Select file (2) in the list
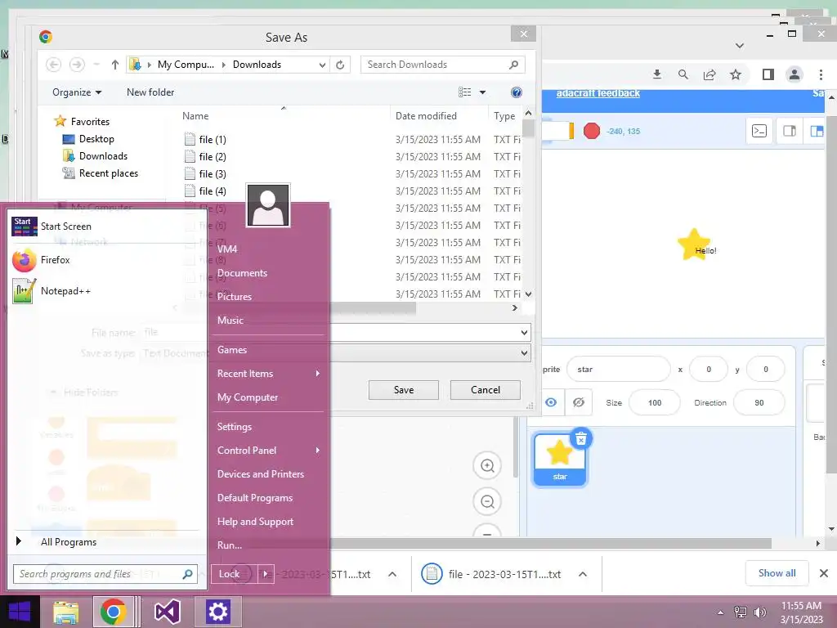The image size is (837, 628). [213, 156]
